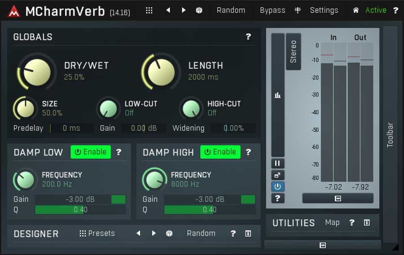Toggle the Bypass button
The height and width of the screenshot is (255, 404).
(272, 10)
